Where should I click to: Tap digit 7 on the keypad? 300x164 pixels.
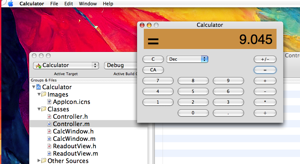point(158,81)
